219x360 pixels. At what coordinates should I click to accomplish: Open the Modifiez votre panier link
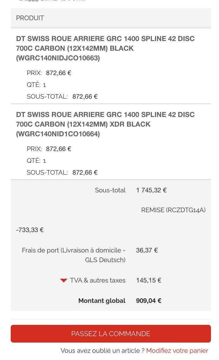[x=177, y=351]
